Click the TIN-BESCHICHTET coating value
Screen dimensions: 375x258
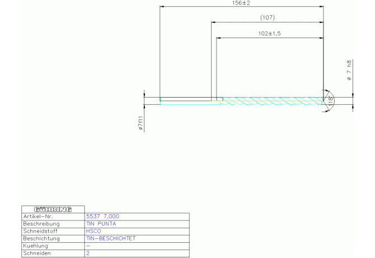coord(111,238)
